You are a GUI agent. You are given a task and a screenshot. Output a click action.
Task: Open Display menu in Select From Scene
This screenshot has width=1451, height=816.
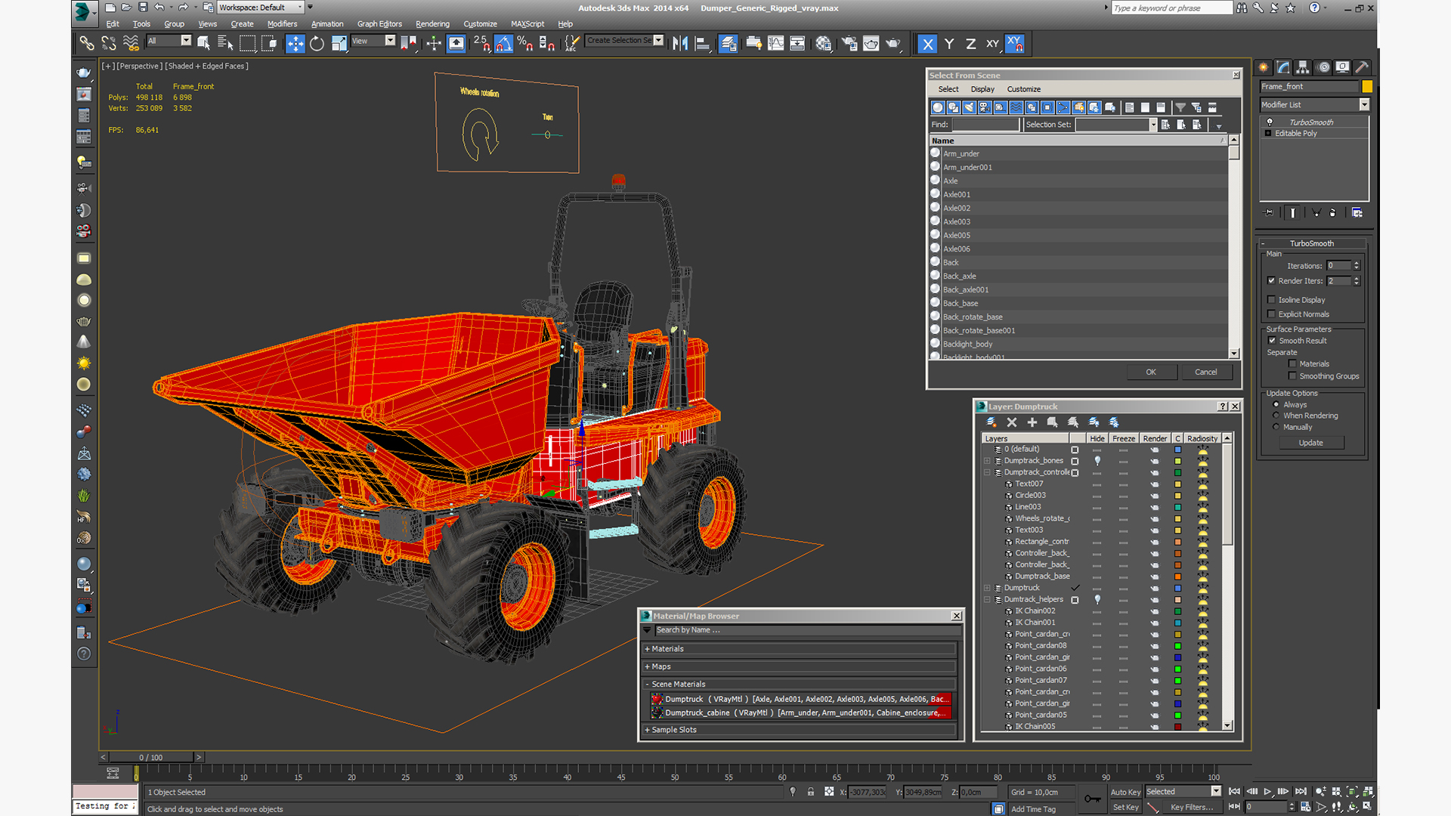click(982, 89)
